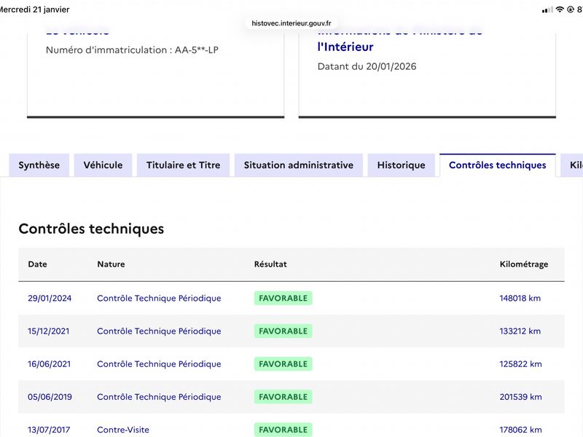Tap the 201539 km mileage value
The image size is (583, 437).
pyautogui.click(x=520, y=397)
